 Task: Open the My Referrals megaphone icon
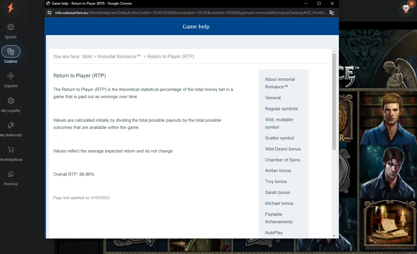point(11,125)
